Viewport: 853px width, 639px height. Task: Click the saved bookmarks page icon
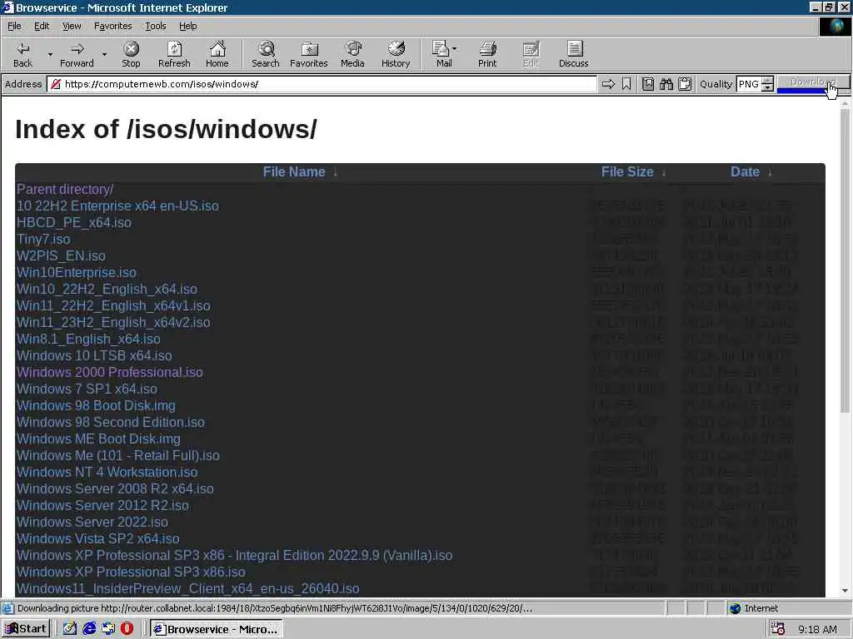pyautogui.click(x=648, y=84)
